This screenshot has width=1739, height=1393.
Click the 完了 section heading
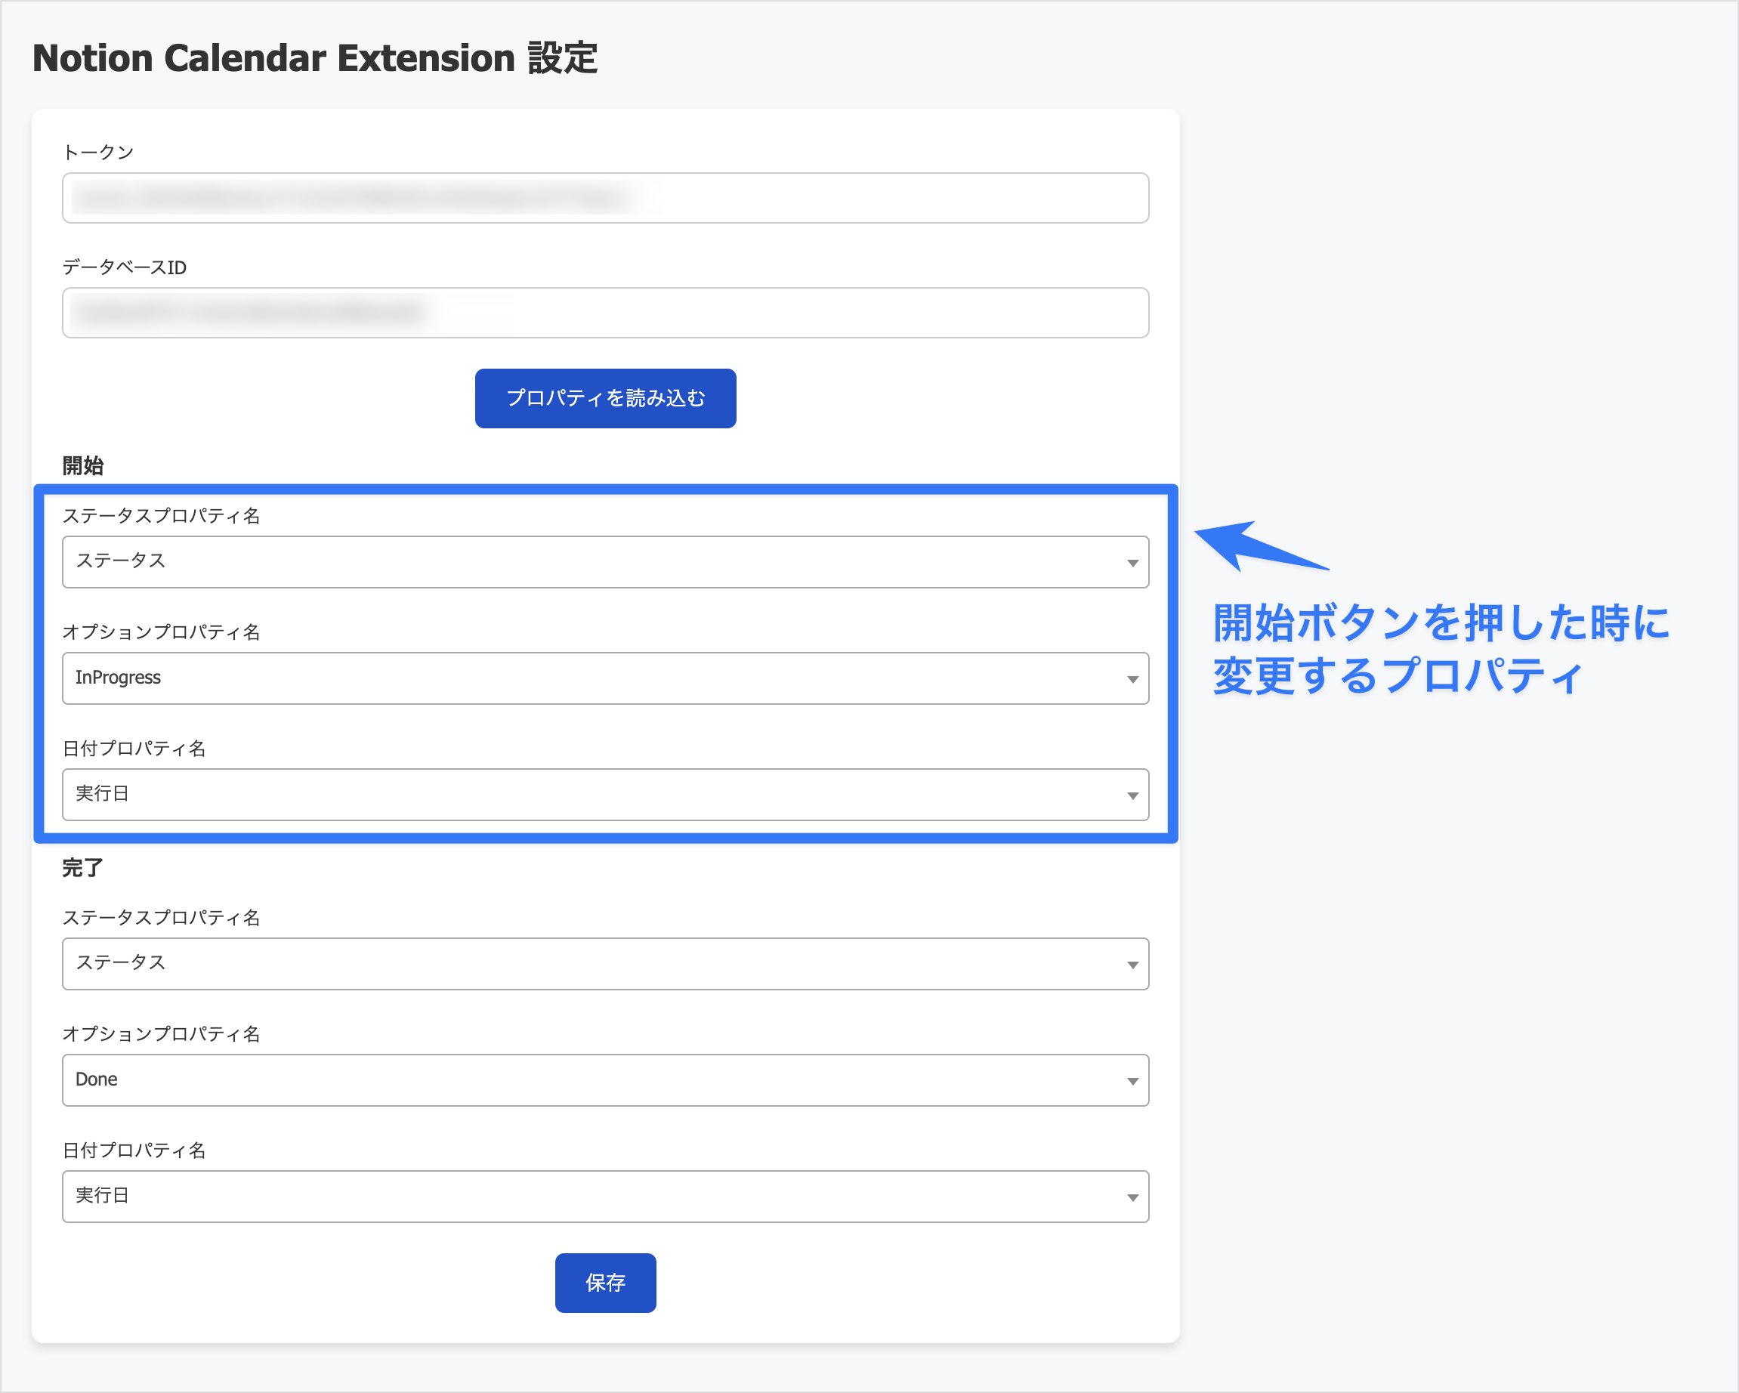[x=83, y=868]
